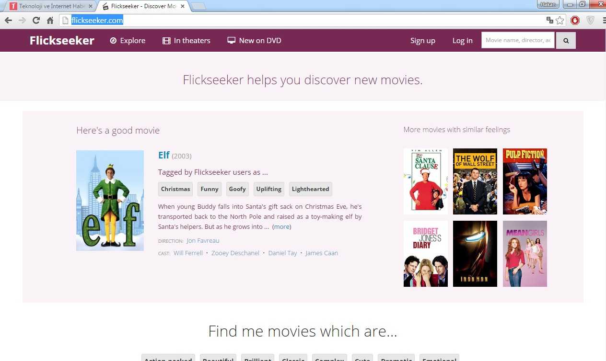Open the Elf movie poster

pyautogui.click(x=110, y=201)
